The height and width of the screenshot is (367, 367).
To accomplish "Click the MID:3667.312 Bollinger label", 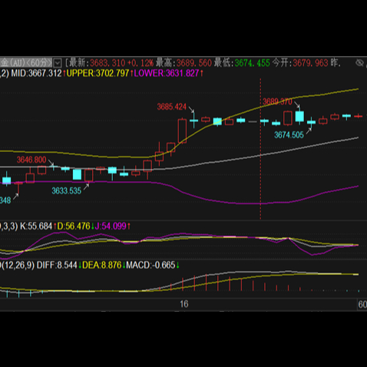I will point(36,74).
